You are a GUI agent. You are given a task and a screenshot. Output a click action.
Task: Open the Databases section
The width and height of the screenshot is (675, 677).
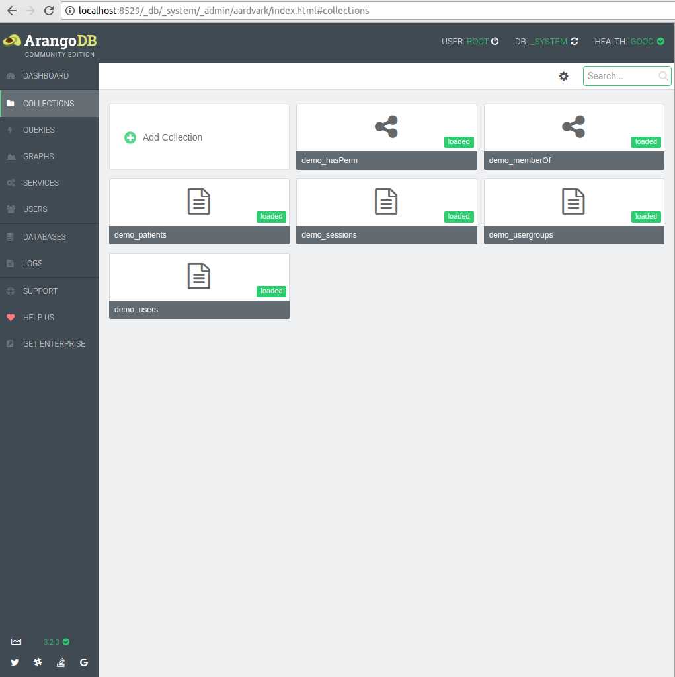(x=50, y=237)
